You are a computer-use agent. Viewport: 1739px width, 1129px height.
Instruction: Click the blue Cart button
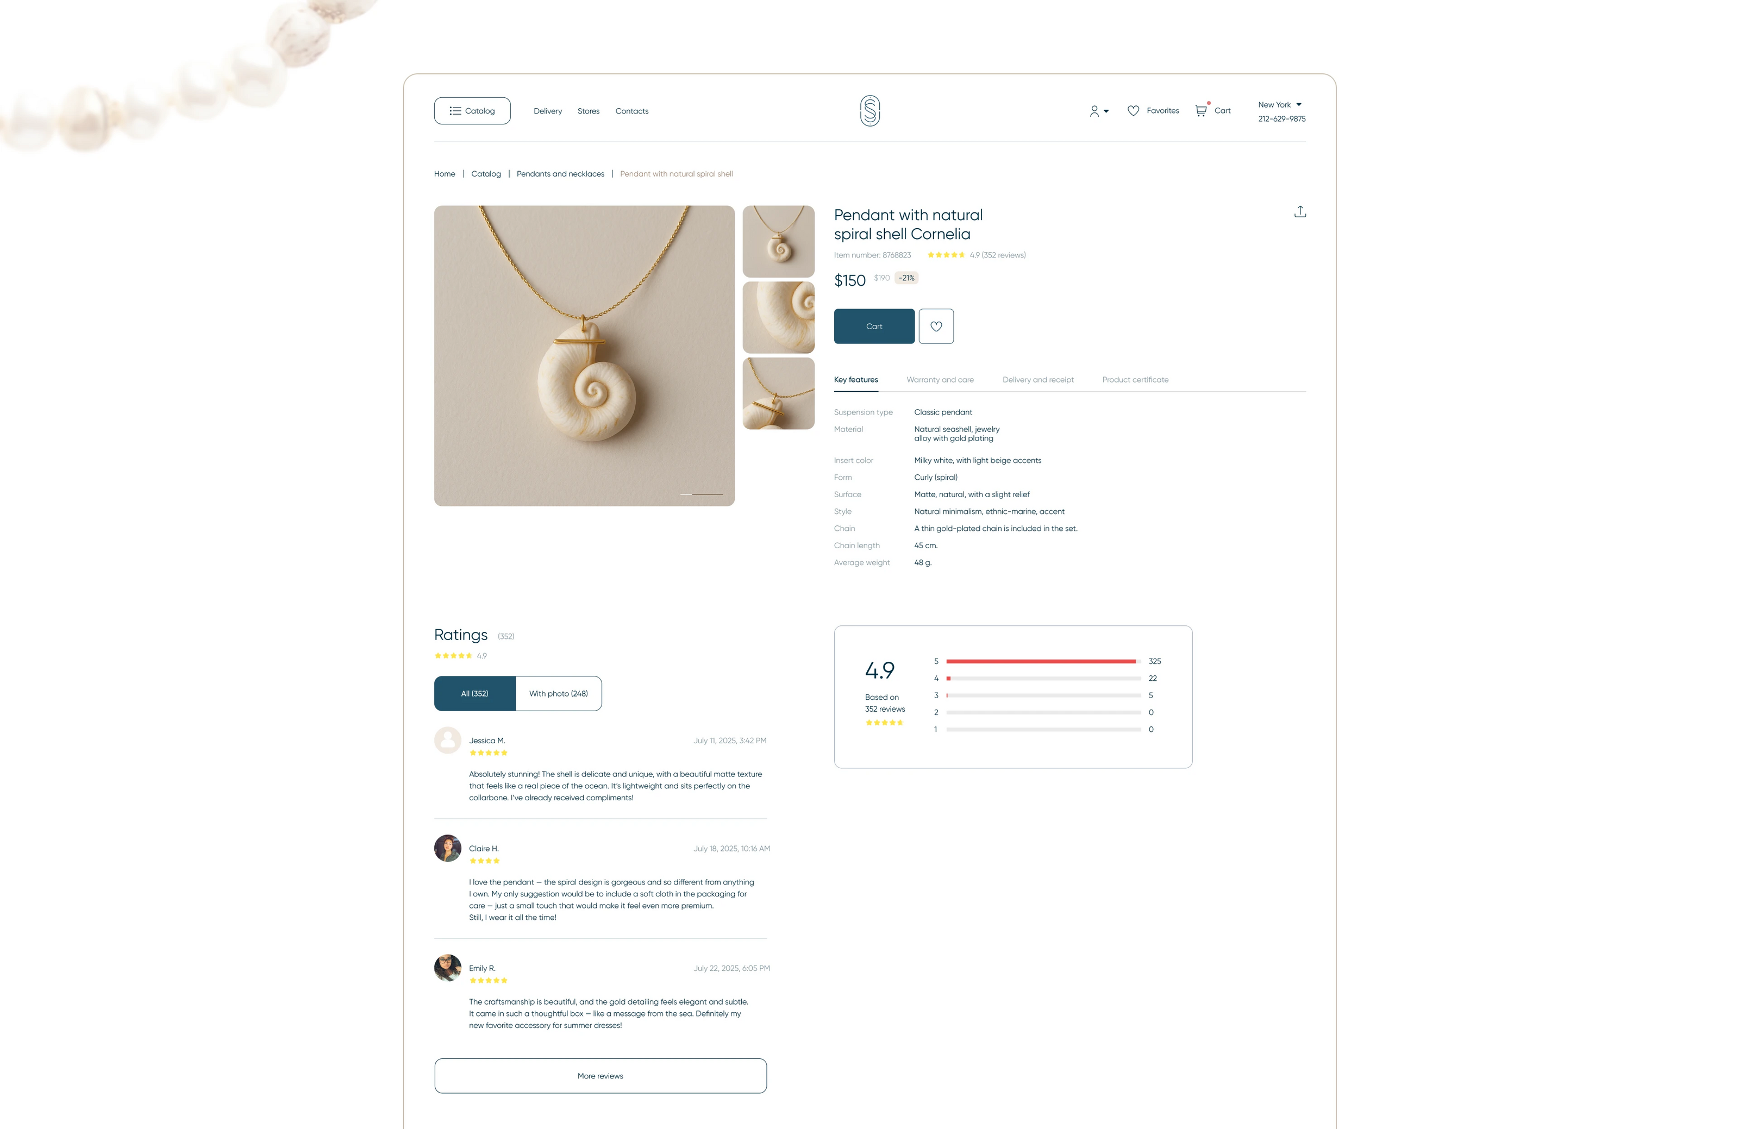click(x=874, y=327)
